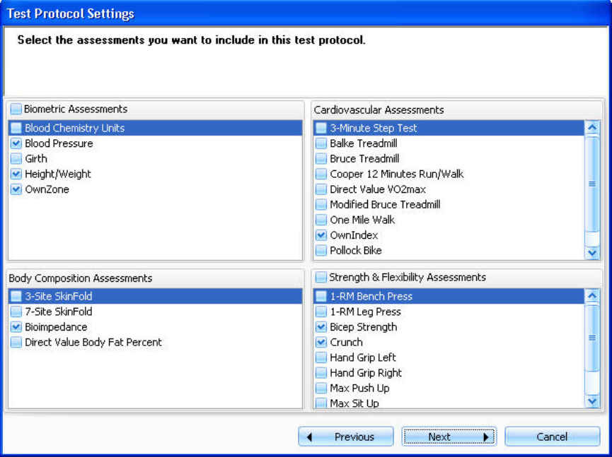Screen dimensions: 612x457
Task: Check the Biometric Assessments group checkbox
Action: pyautogui.click(x=17, y=109)
